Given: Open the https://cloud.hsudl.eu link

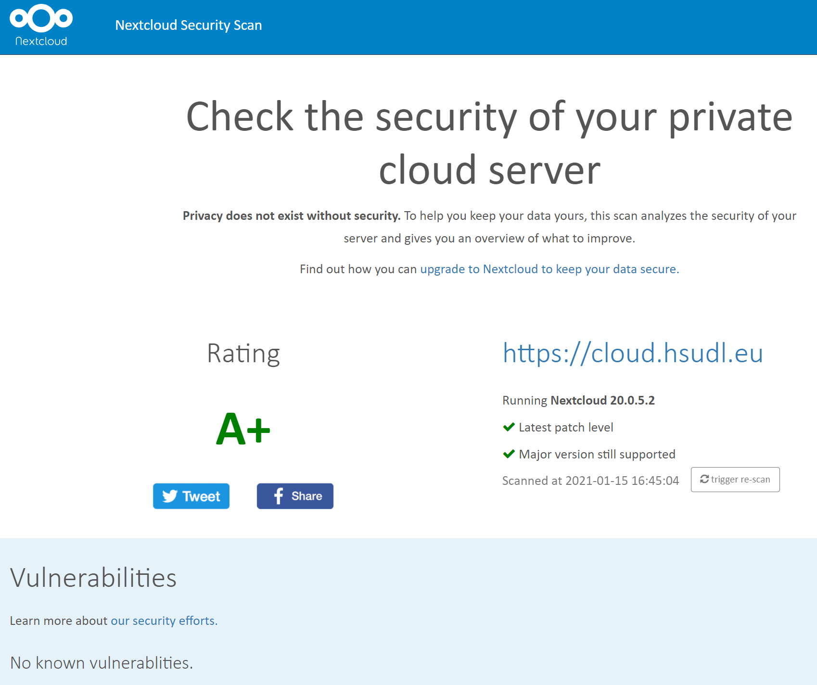Looking at the screenshot, I should [x=633, y=353].
